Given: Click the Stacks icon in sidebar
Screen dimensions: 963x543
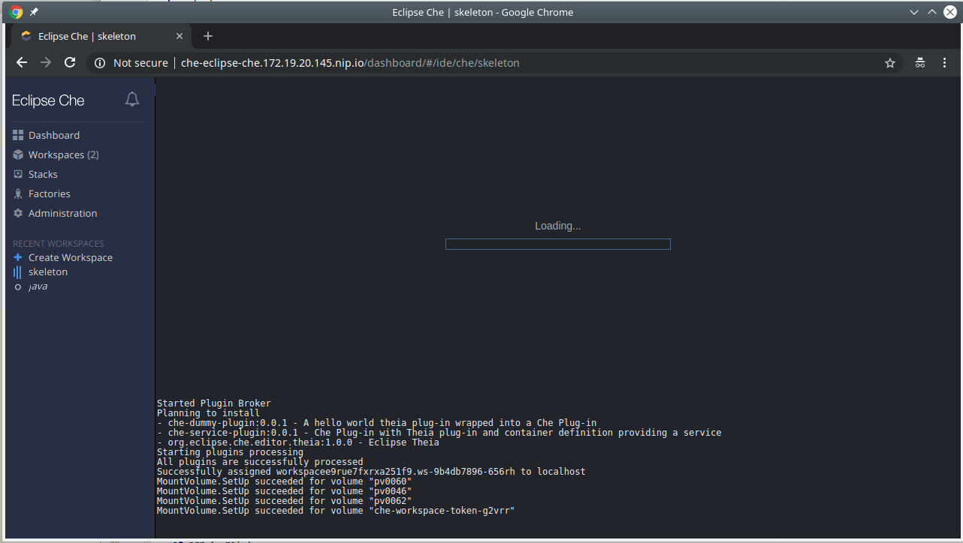Looking at the screenshot, I should coord(18,174).
